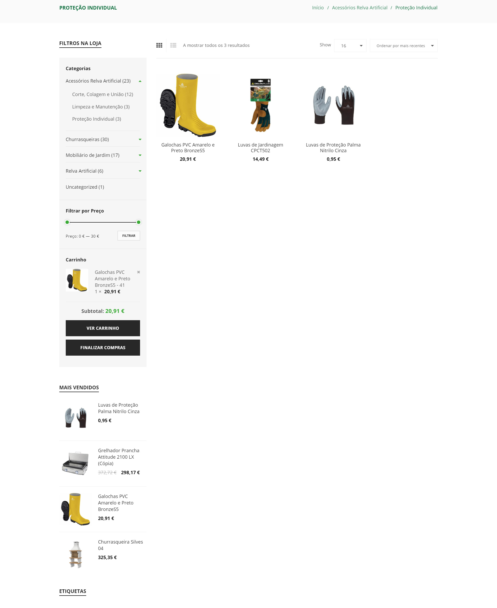Open the Show 16 dropdown
Screen dimensions: 497x608
point(350,46)
